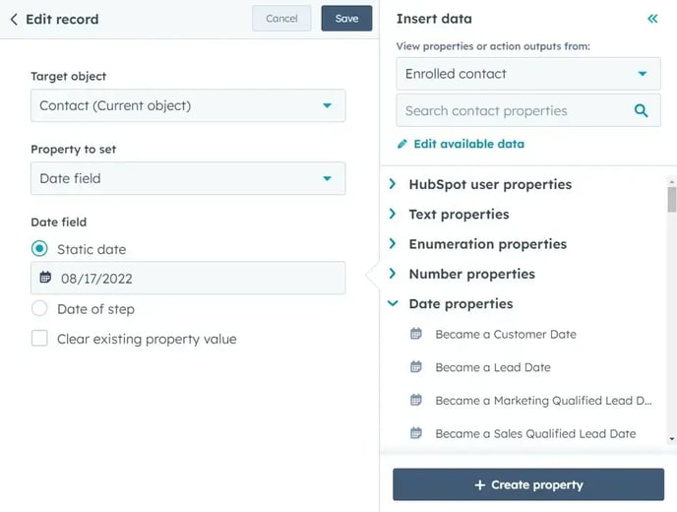Collapse the Date properties section
The width and height of the screenshot is (677, 512).
coord(462,303)
